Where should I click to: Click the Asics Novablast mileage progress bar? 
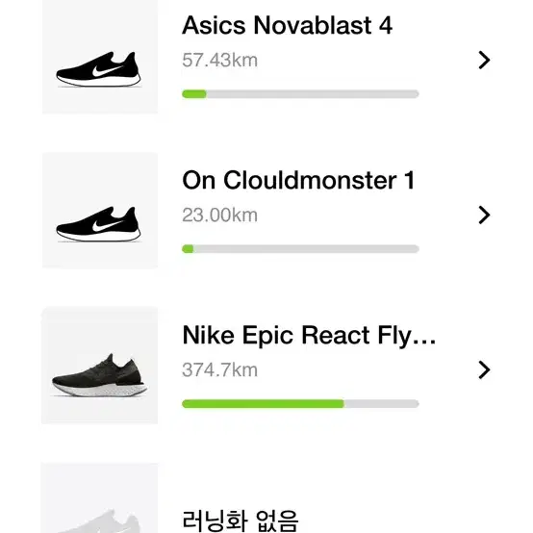click(300, 94)
